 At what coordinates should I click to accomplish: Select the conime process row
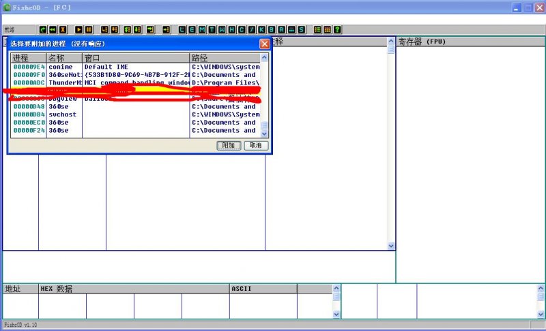136,67
